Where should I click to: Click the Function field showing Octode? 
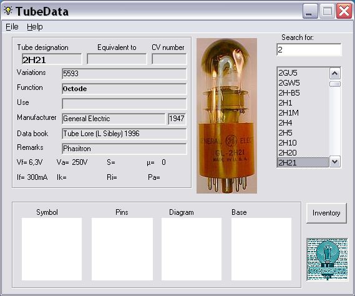coord(124,89)
